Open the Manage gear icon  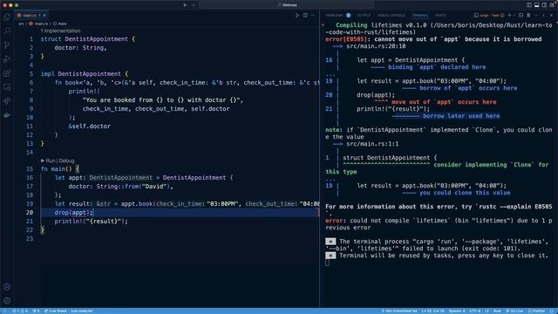(7, 300)
